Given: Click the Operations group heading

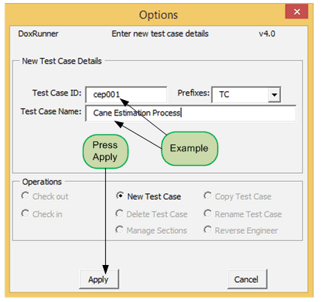Looking at the screenshot, I should [x=42, y=182].
